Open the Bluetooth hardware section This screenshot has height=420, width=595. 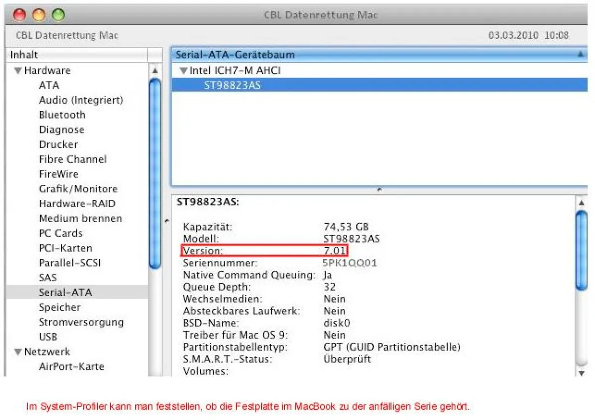[x=61, y=115]
